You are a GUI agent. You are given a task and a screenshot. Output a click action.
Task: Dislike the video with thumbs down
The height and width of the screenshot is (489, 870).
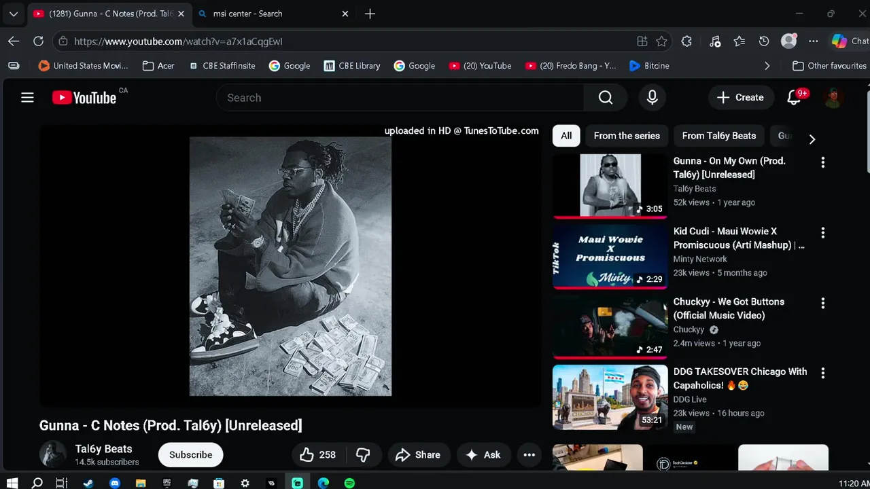pyautogui.click(x=363, y=455)
